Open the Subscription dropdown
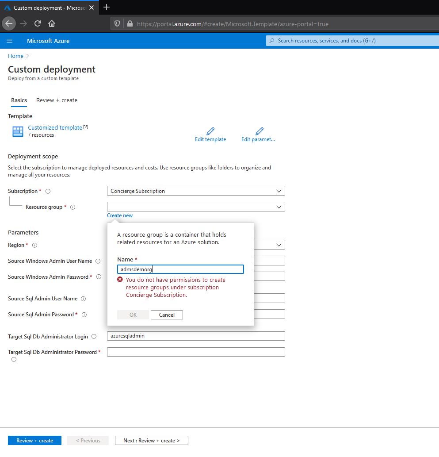Viewport: 439px width, 457px height. (x=196, y=191)
